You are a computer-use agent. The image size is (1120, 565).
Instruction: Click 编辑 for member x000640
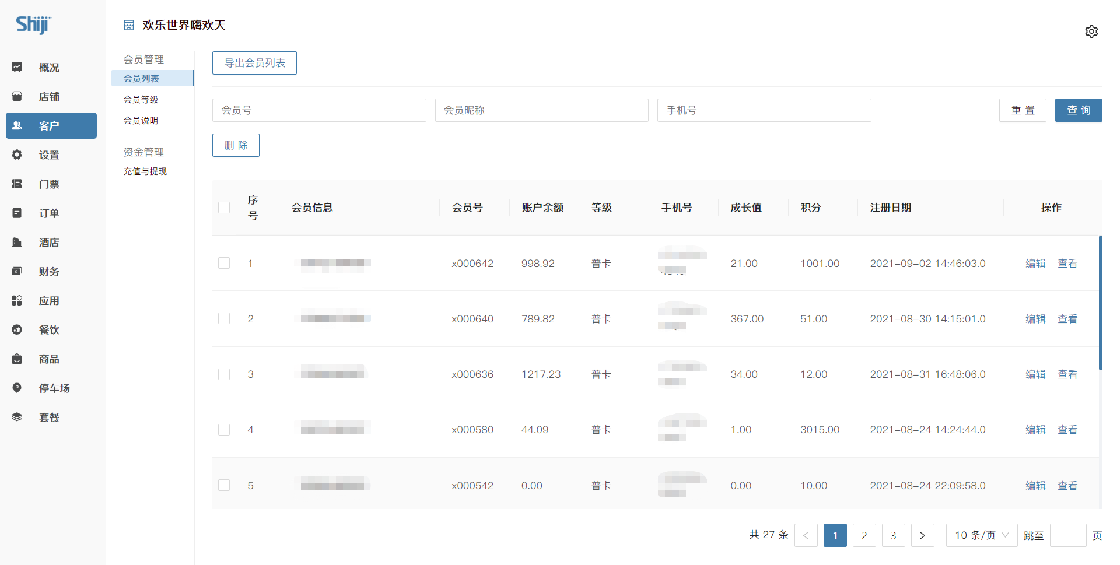tap(1035, 319)
